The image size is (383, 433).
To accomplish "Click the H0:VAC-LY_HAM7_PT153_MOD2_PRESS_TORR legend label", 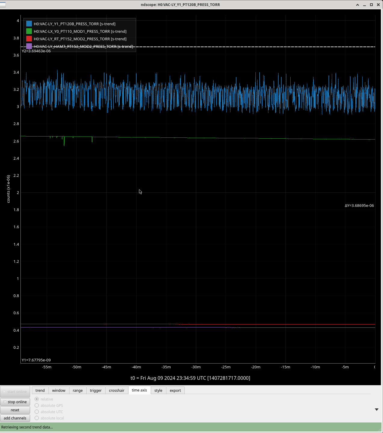I will (x=83, y=46).
